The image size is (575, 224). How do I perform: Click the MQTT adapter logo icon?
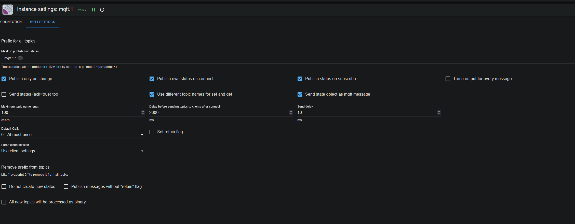tap(8, 10)
